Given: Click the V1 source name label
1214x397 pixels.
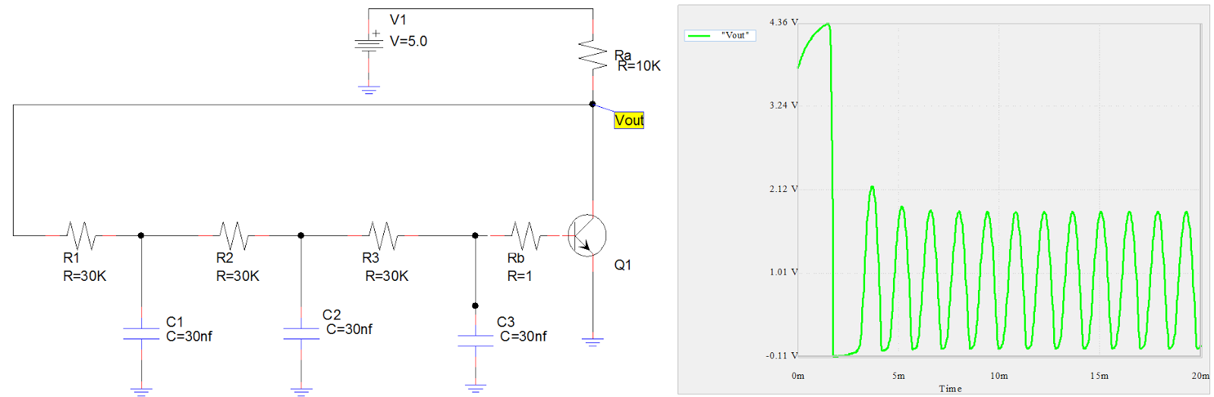Looking at the screenshot, I should [x=398, y=20].
